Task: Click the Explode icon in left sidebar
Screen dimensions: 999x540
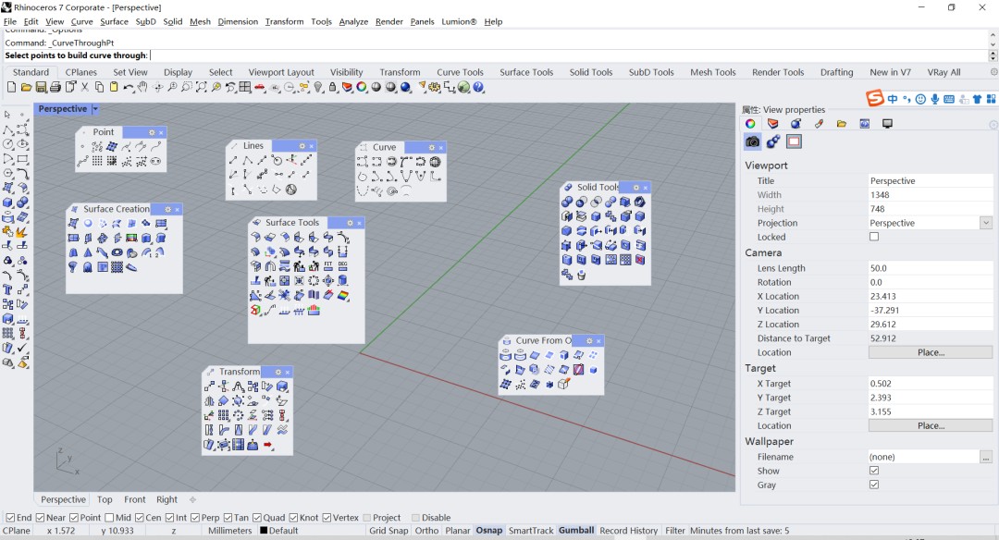Action: (x=22, y=232)
